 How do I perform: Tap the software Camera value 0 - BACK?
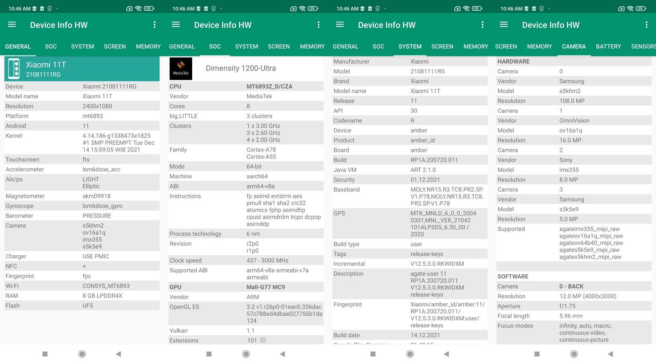pyautogui.click(x=571, y=287)
